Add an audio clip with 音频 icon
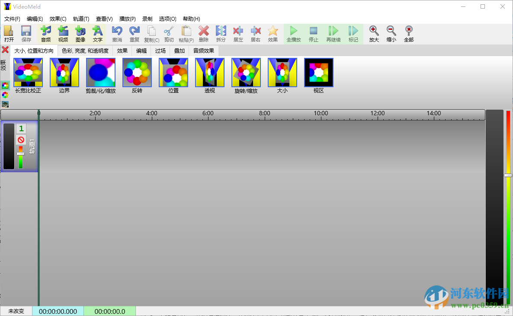The image size is (513, 316). [46, 34]
